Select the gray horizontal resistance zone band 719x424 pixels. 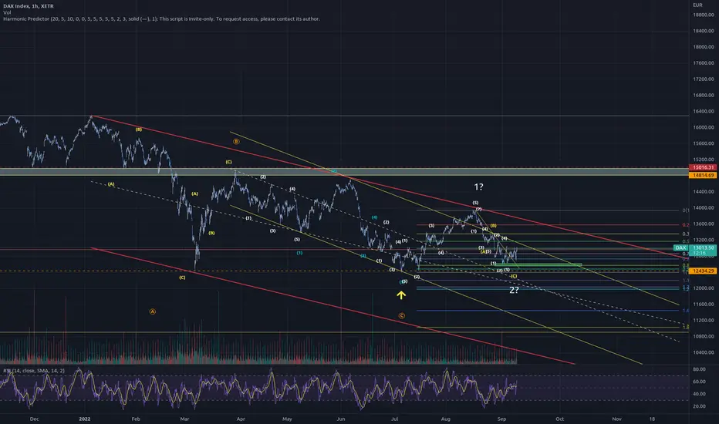point(344,172)
